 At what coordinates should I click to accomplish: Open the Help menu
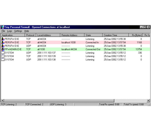pos(27,31)
